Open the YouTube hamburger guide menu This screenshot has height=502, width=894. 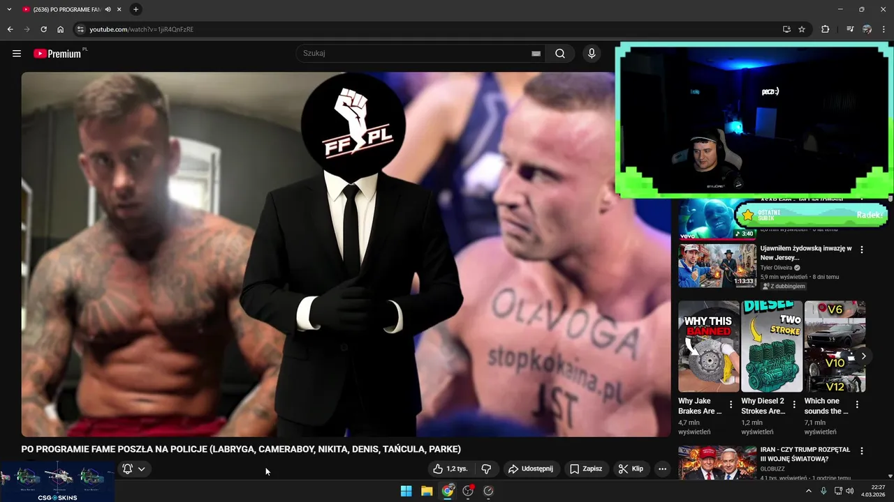(17, 54)
